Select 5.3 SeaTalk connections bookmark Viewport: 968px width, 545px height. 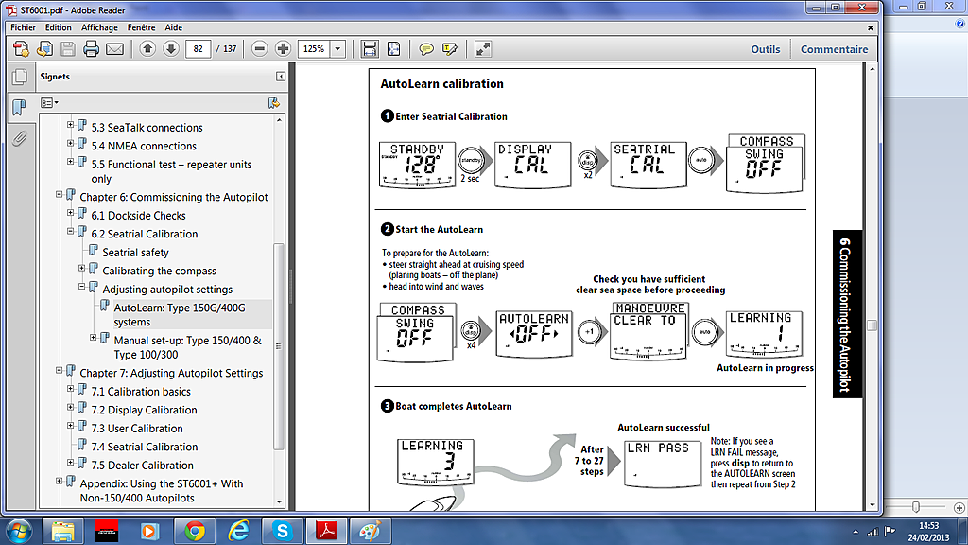[147, 128]
